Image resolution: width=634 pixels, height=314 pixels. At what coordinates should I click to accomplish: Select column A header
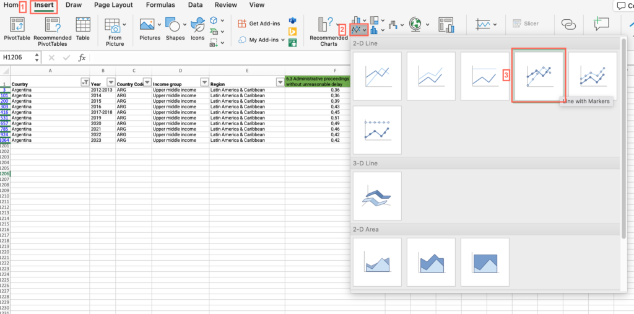tap(50, 70)
